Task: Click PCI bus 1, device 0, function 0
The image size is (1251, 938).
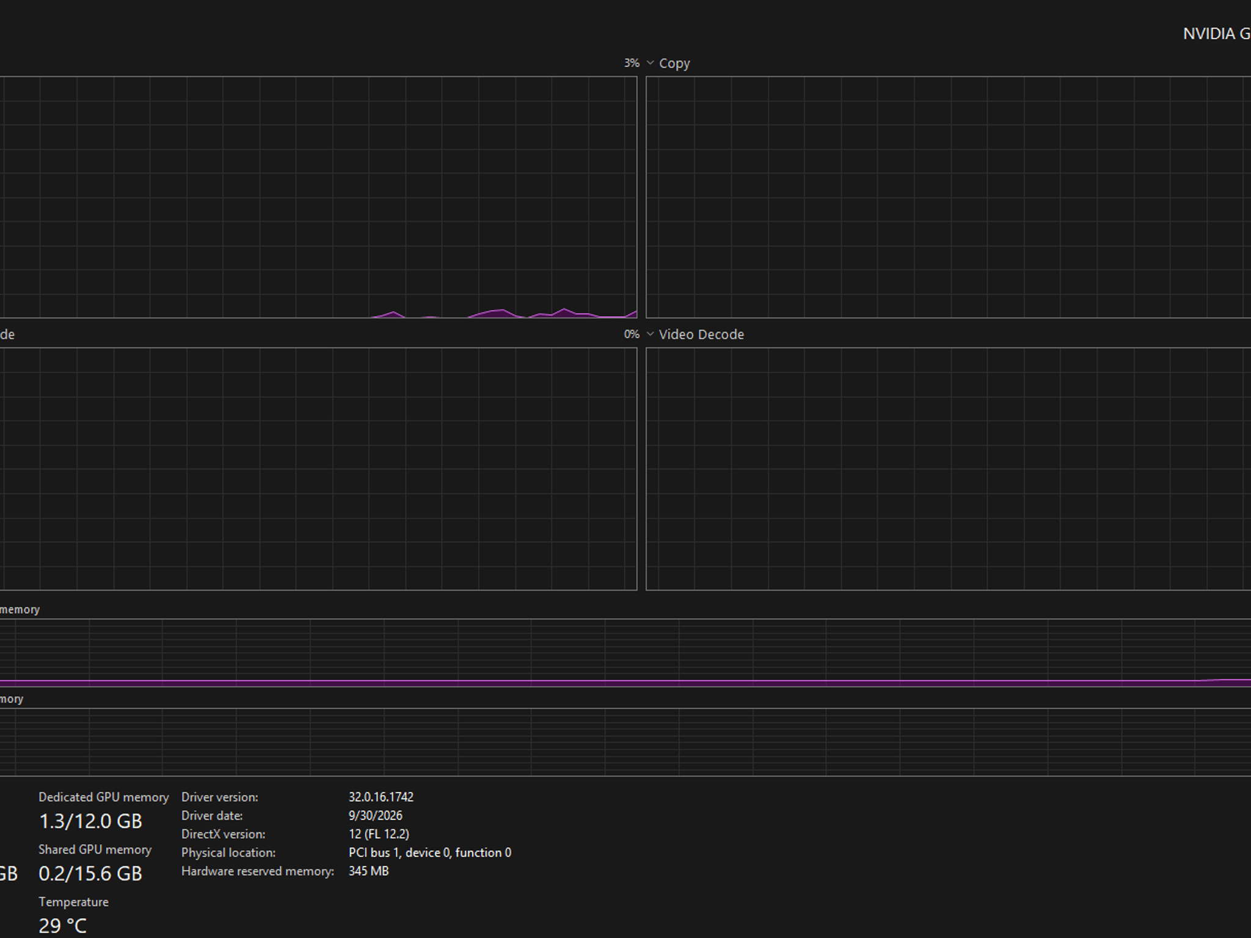Action: click(x=430, y=853)
